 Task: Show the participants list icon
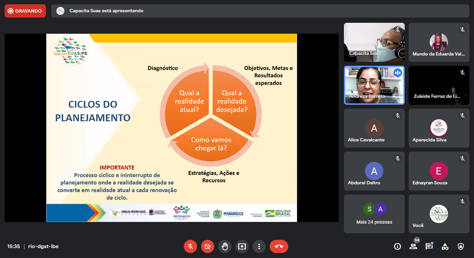coord(413,246)
